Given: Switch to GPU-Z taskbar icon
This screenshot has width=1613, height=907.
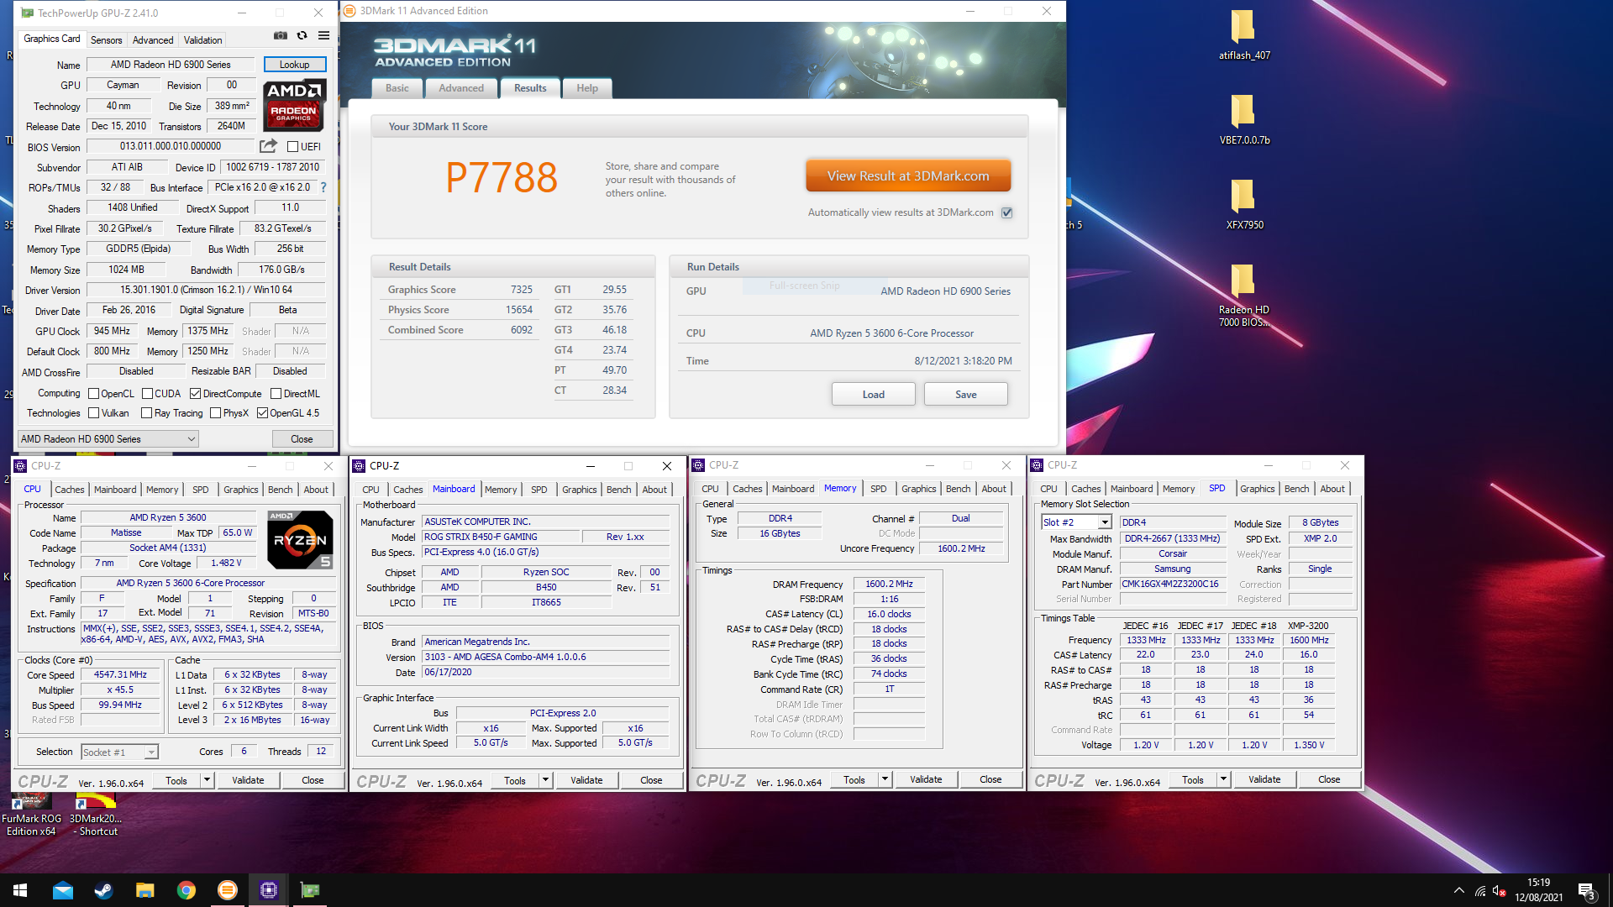Looking at the screenshot, I should (309, 890).
